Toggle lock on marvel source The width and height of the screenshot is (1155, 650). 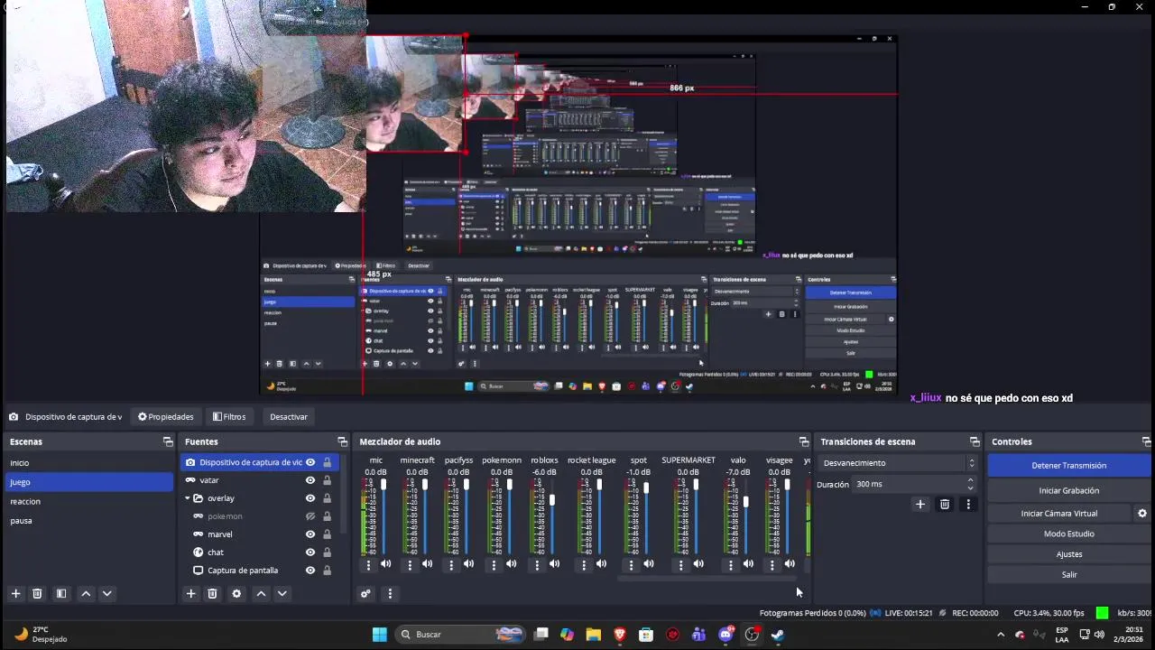tap(327, 534)
